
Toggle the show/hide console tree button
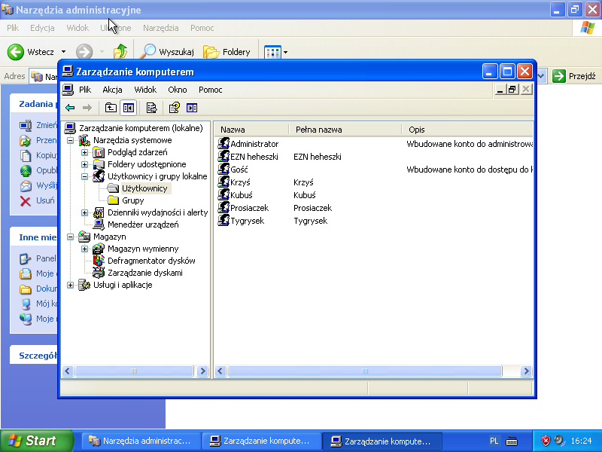click(128, 108)
